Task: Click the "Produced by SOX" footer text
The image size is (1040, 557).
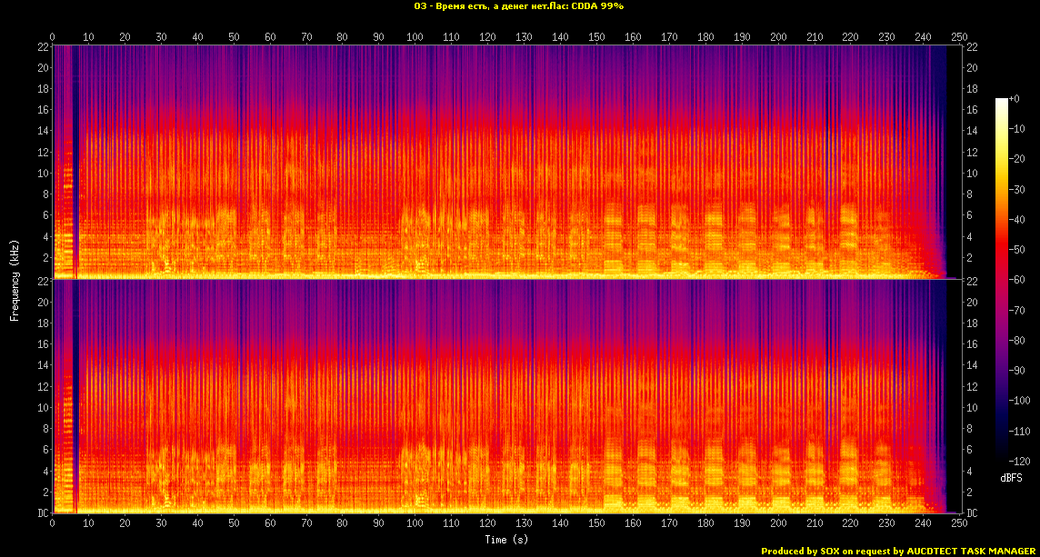Action: coord(896,551)
